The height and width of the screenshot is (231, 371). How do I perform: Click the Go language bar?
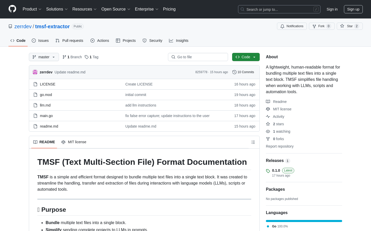pos(304,221)
